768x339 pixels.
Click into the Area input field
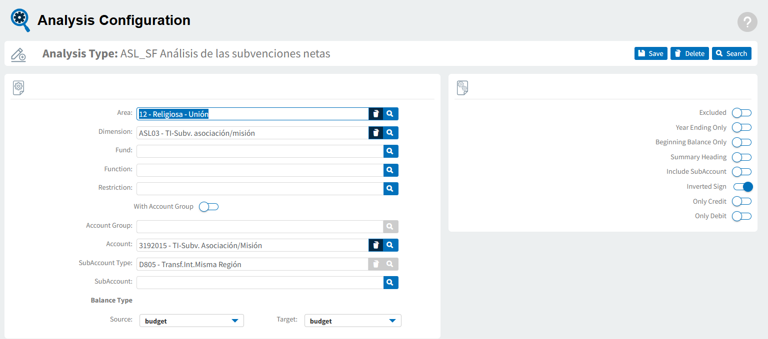pyautogui.click(x=252, y=114)
